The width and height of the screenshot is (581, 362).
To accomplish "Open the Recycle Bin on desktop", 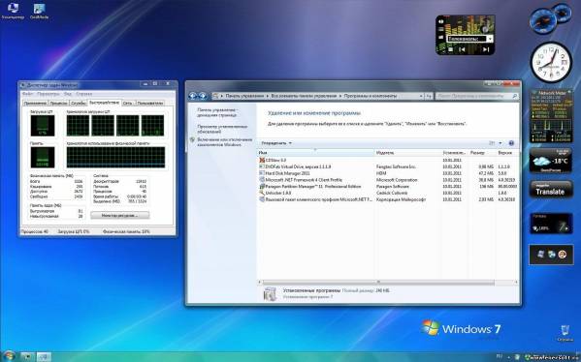I will 565,332.
